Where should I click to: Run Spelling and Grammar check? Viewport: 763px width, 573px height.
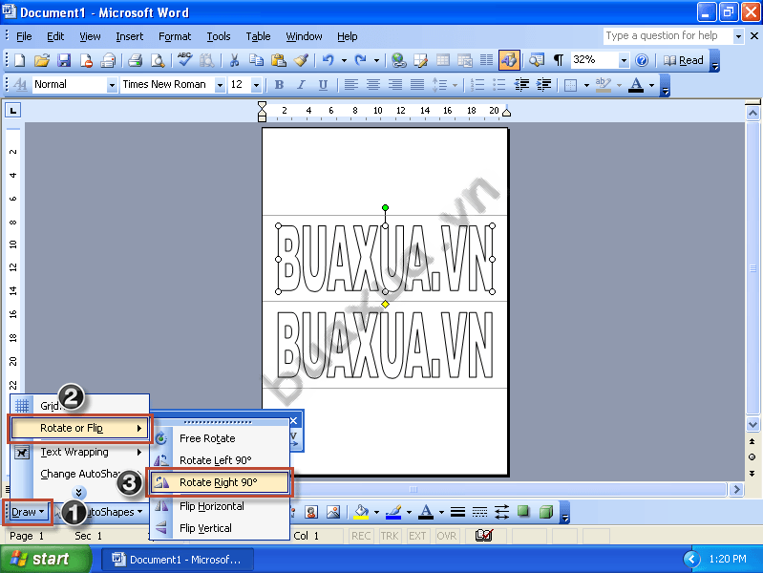coord(184,60)
